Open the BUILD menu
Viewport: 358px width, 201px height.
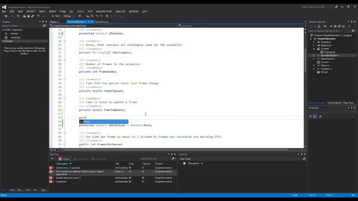(x=43, y=11)
